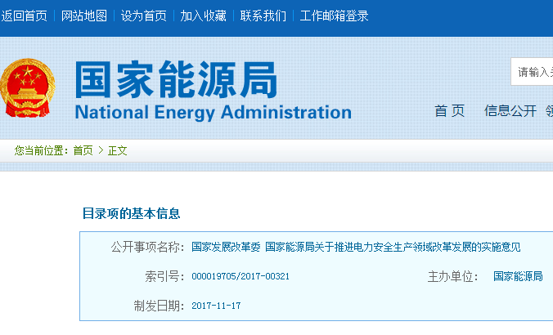Focus the search input box

[x=533, y=72]
